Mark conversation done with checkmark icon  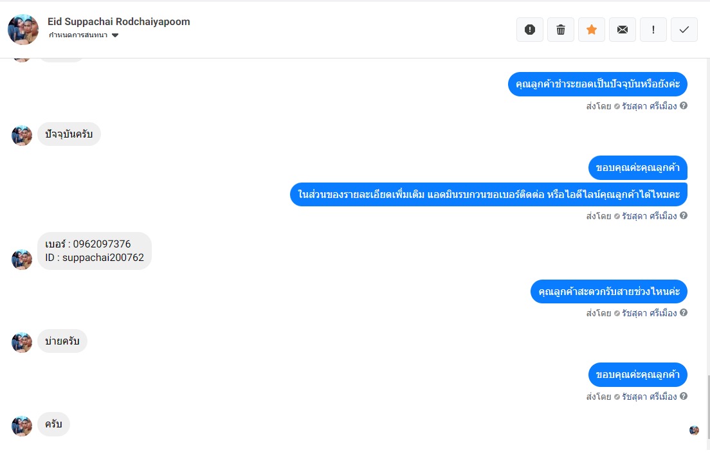click(684, 30)
